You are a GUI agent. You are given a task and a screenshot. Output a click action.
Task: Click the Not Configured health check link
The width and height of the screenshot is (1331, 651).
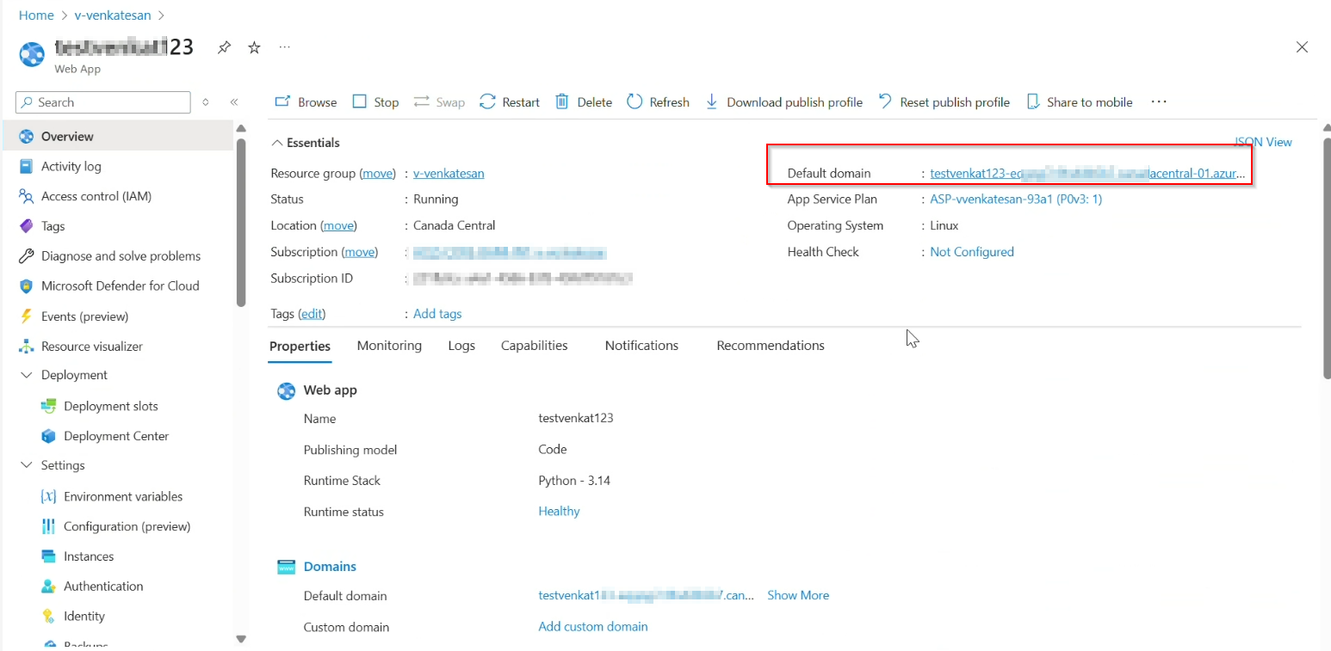tap(972, 252)
